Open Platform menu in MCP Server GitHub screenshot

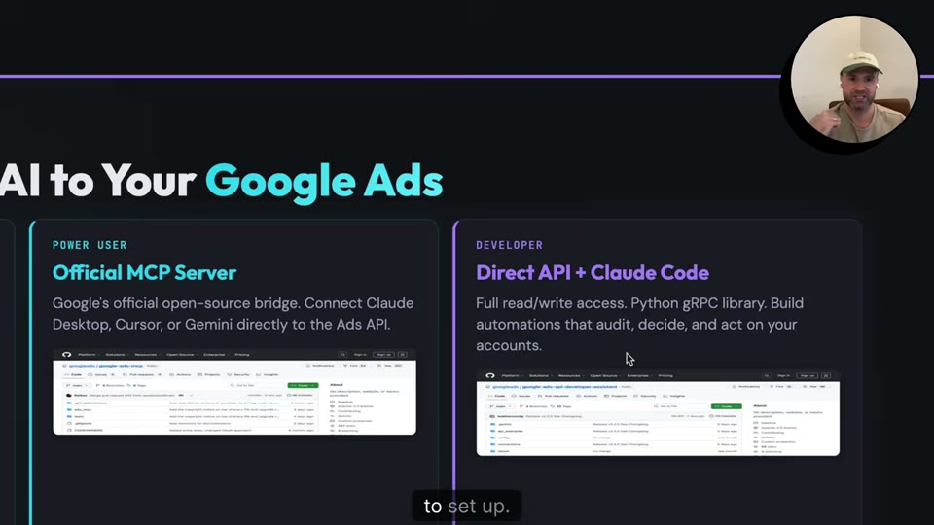pos(89,355)
